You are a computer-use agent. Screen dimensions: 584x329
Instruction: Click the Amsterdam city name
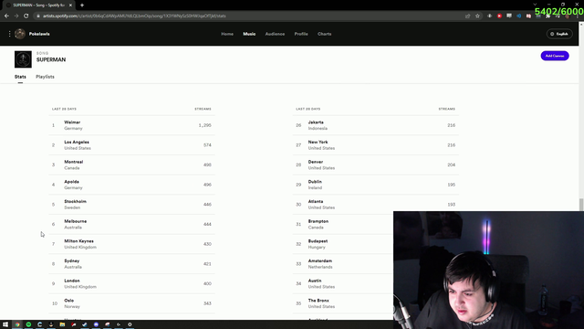point(320,260)
